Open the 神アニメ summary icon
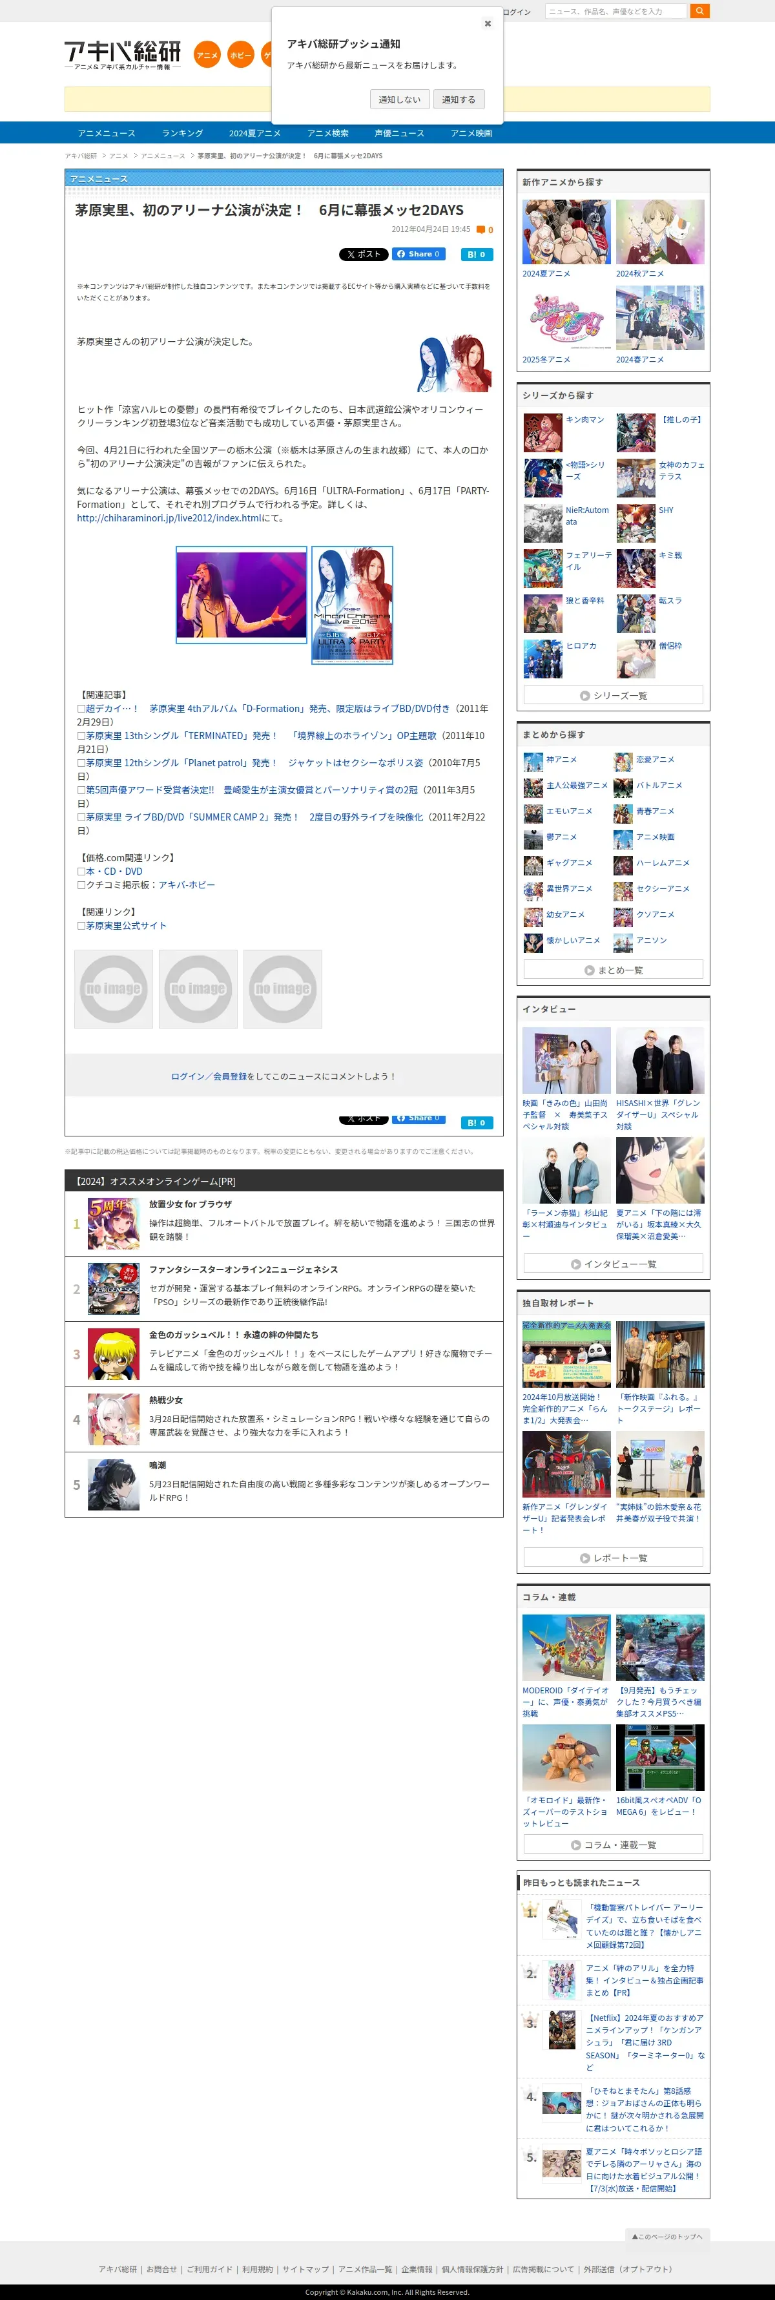 point(533,762)
